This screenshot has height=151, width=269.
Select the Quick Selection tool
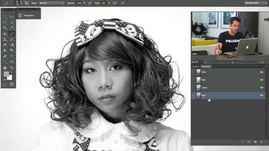12,22
